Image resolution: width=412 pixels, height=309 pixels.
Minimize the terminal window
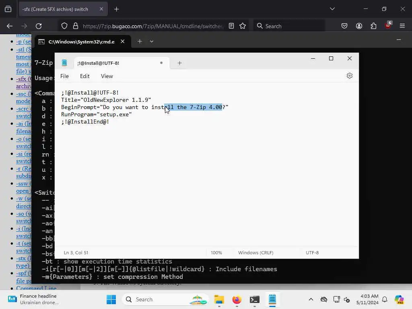tap(399, 40)
